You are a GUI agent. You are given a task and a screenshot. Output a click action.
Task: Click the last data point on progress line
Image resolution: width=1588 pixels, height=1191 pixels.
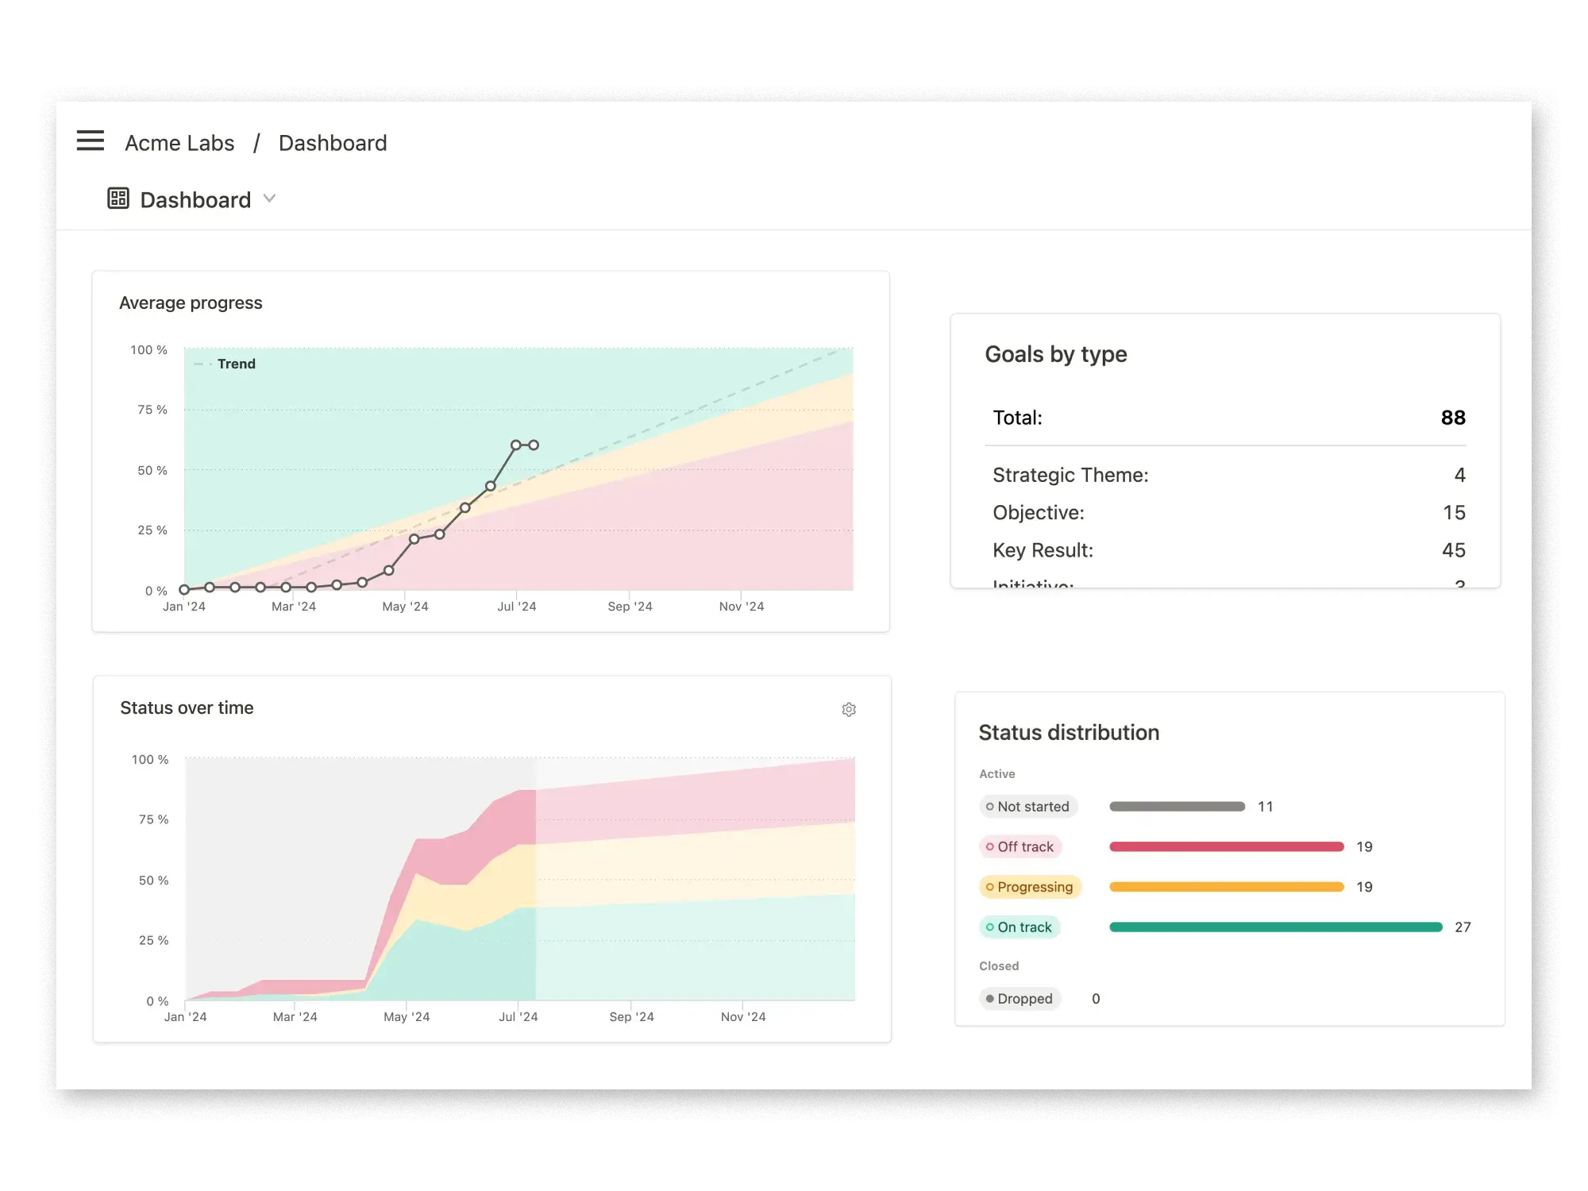534,445
